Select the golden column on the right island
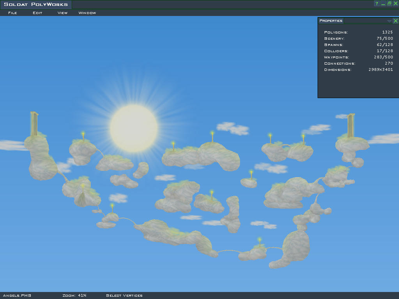 [351, 125]
